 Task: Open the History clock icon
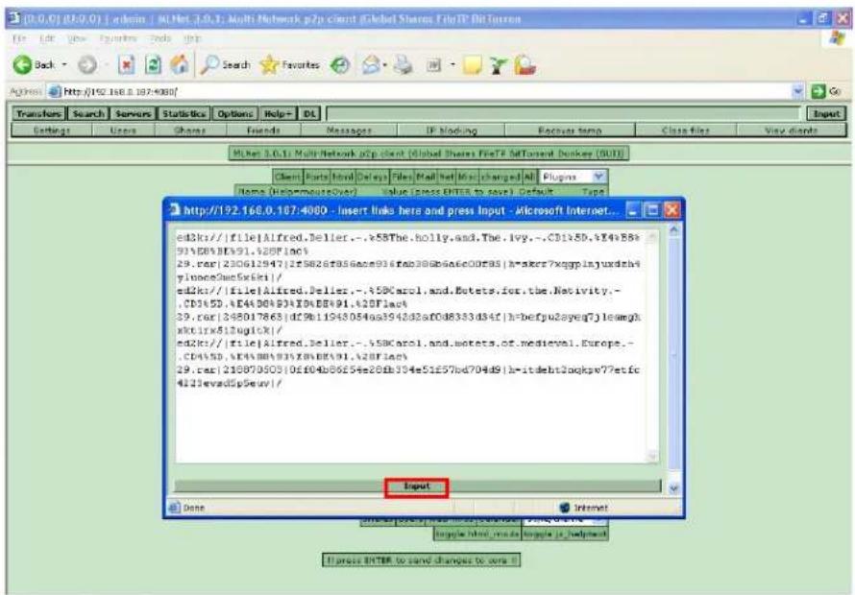pos(340,65)
